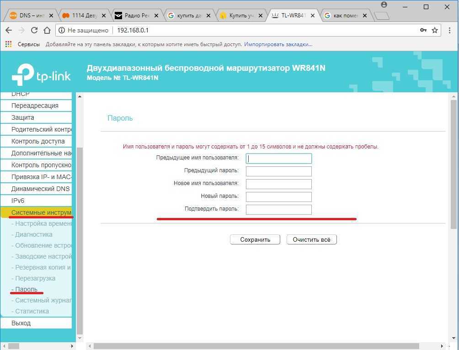459x350 pixels.
Task: Close the как помен tab
Action: (x=365, y=16)
